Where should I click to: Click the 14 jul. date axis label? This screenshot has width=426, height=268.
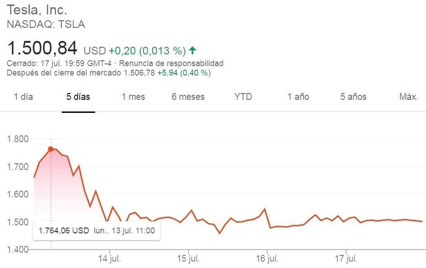click(x=110, y=260)
